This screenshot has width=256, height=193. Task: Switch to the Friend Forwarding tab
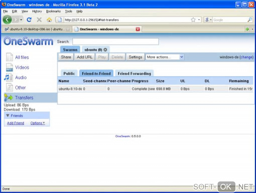134,73
